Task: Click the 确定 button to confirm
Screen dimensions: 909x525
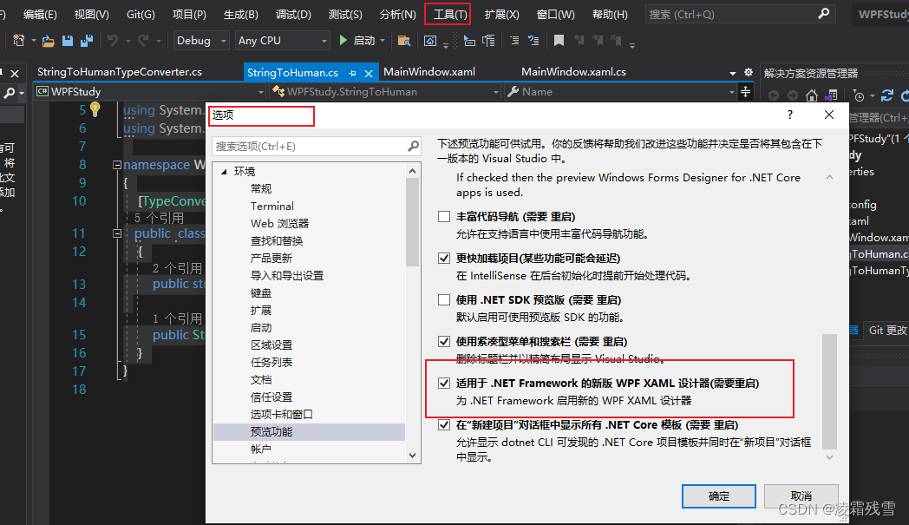Action: tap(718, 495)
